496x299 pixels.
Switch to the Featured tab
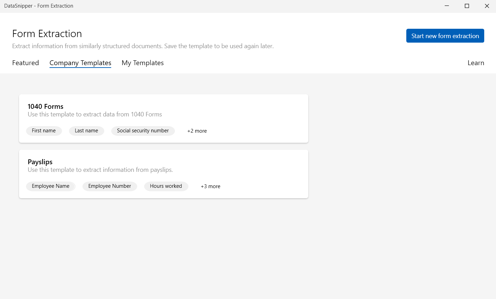(x=26, y=63)
